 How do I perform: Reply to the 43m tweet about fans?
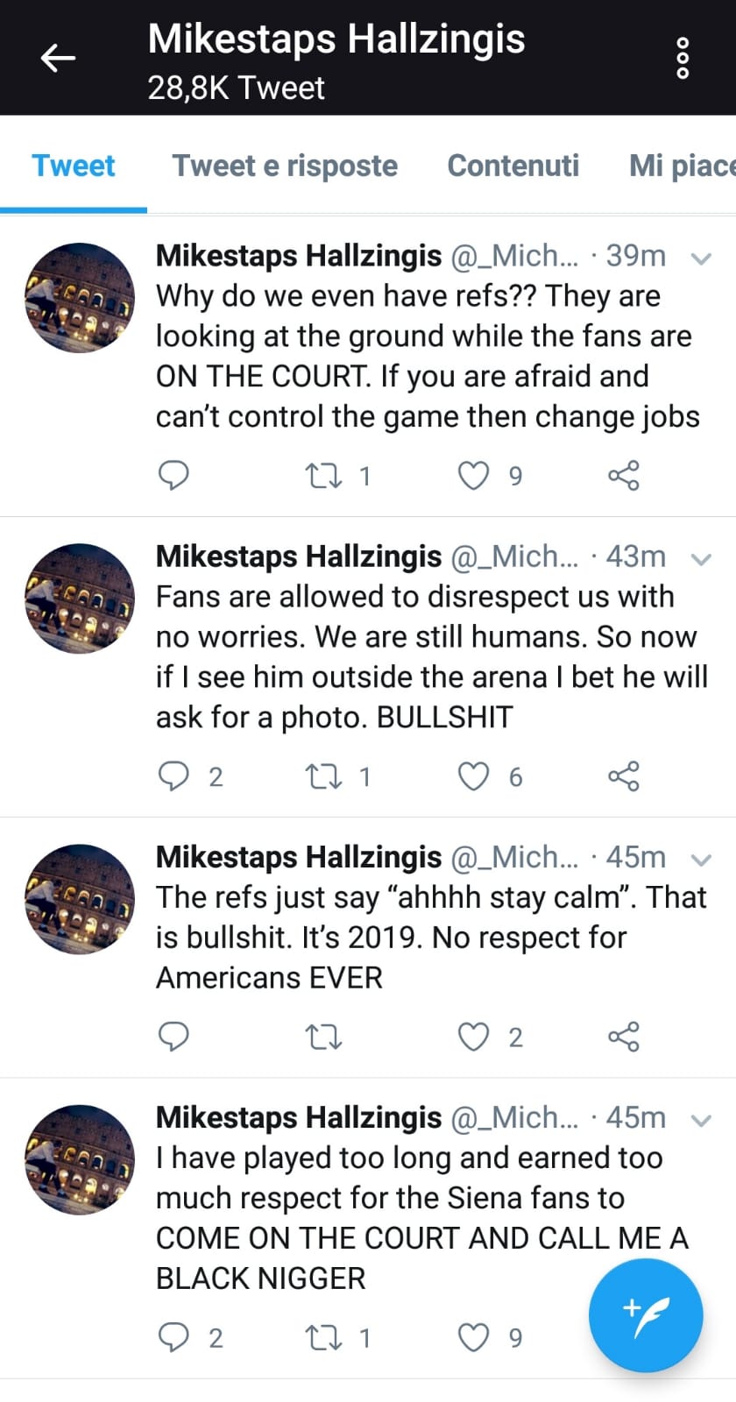click(173, 775)
